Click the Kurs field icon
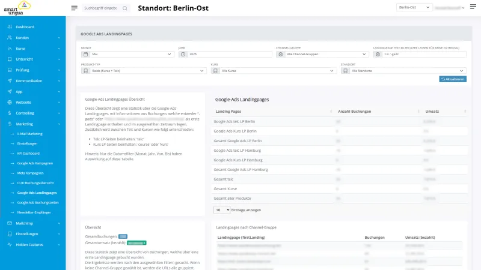This screenshot has width=481, height=270. click(x=215, y=71)
